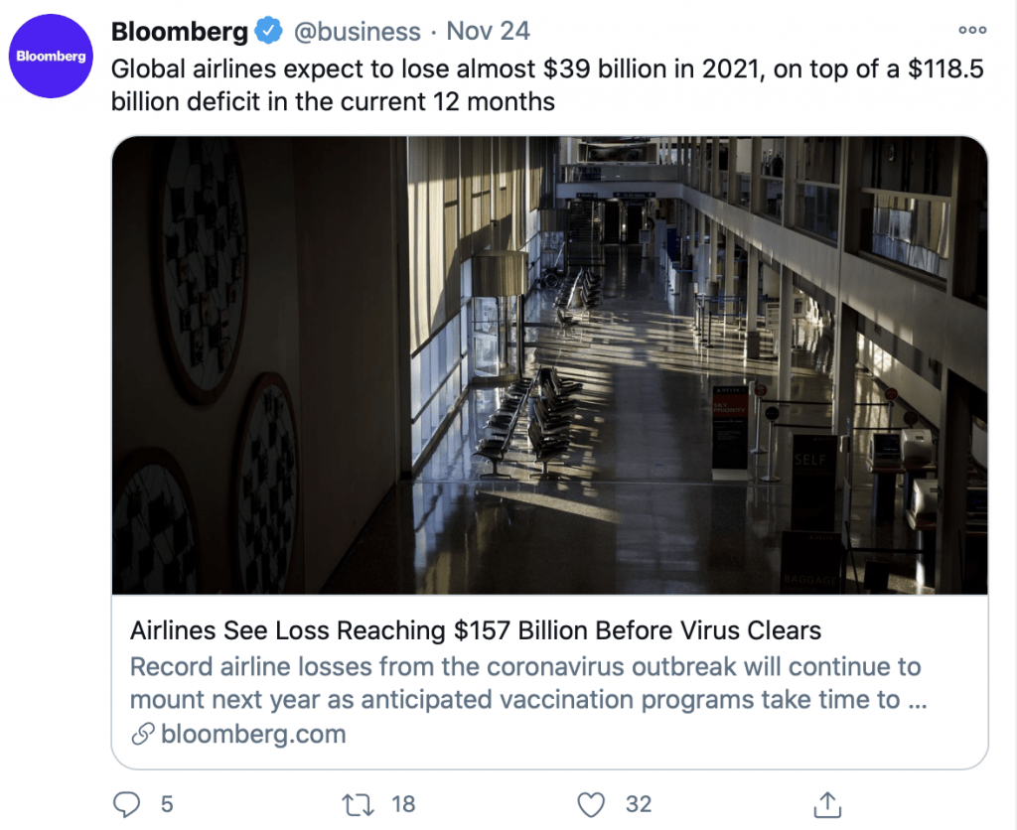The height and width of the screenshot is (830, 1017).
Task: Like the tweet with heart icon
Action: [591, 805]
